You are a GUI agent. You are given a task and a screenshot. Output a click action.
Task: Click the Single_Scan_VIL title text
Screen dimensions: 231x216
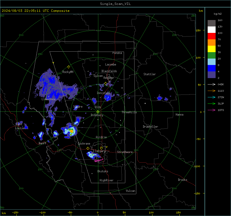[115, 4]
